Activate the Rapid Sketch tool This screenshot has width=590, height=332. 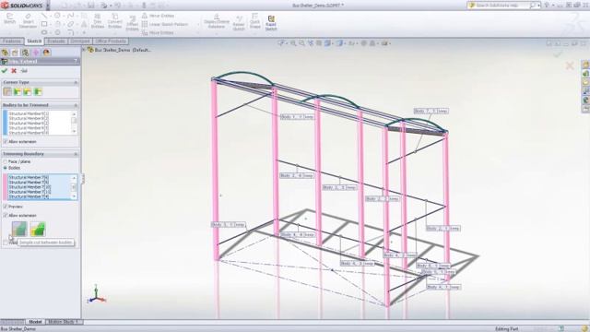click(271, 22)
